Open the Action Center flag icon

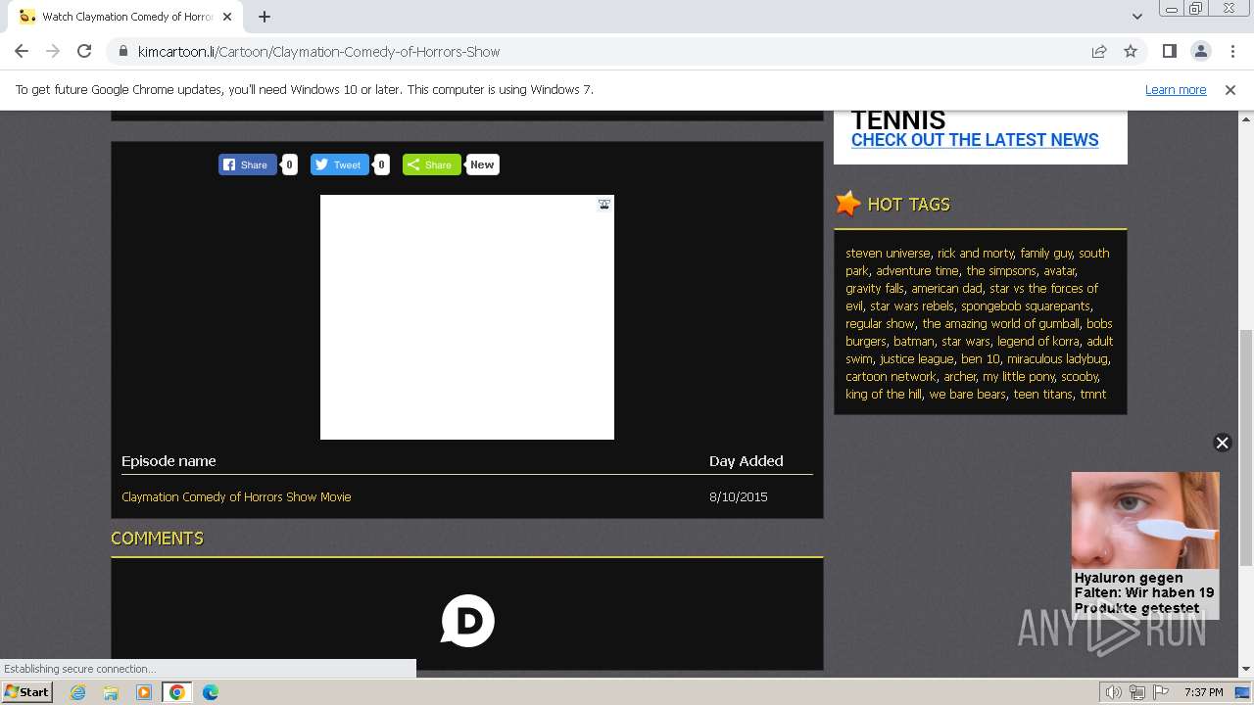tap(1161, 692)
